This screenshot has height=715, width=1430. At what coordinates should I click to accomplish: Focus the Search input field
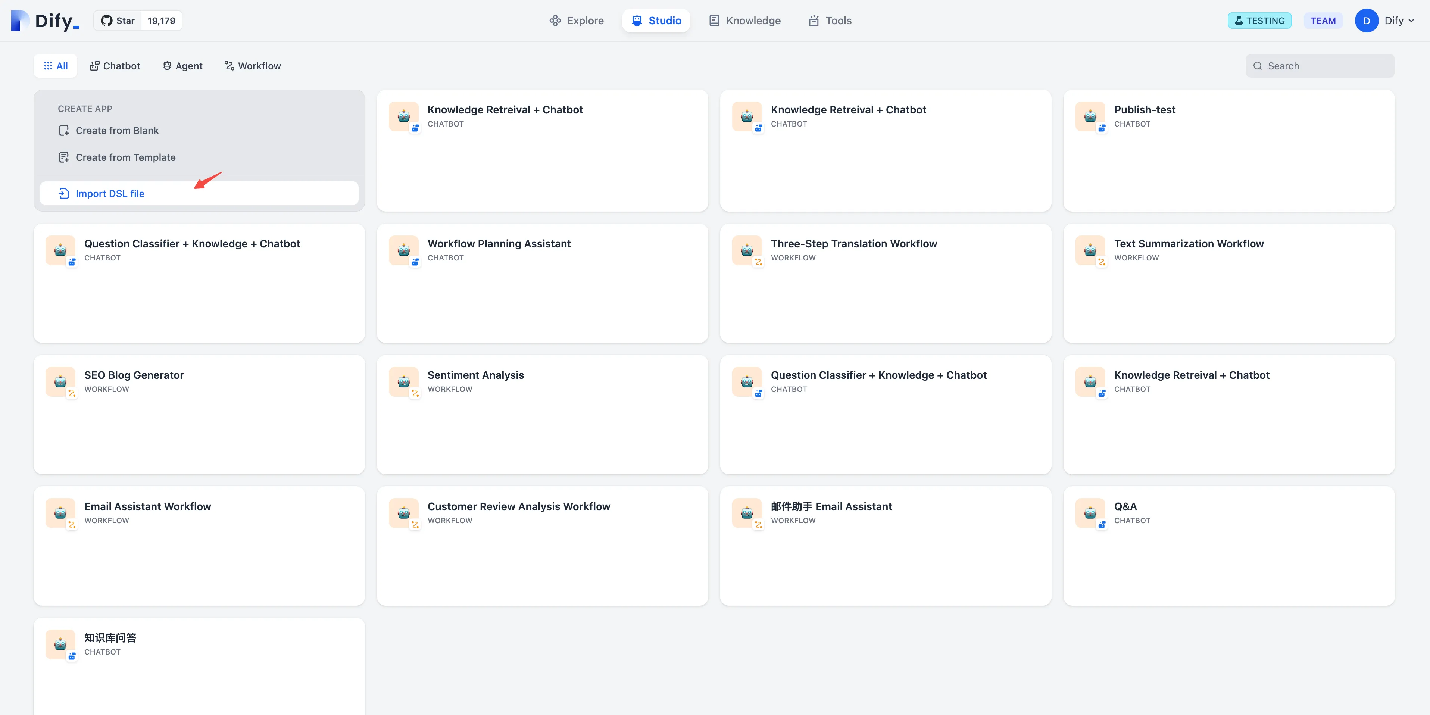1327,66
